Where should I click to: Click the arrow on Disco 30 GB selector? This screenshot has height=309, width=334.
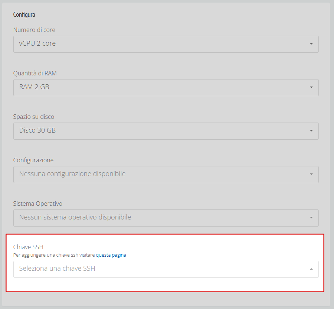point(311,131)
